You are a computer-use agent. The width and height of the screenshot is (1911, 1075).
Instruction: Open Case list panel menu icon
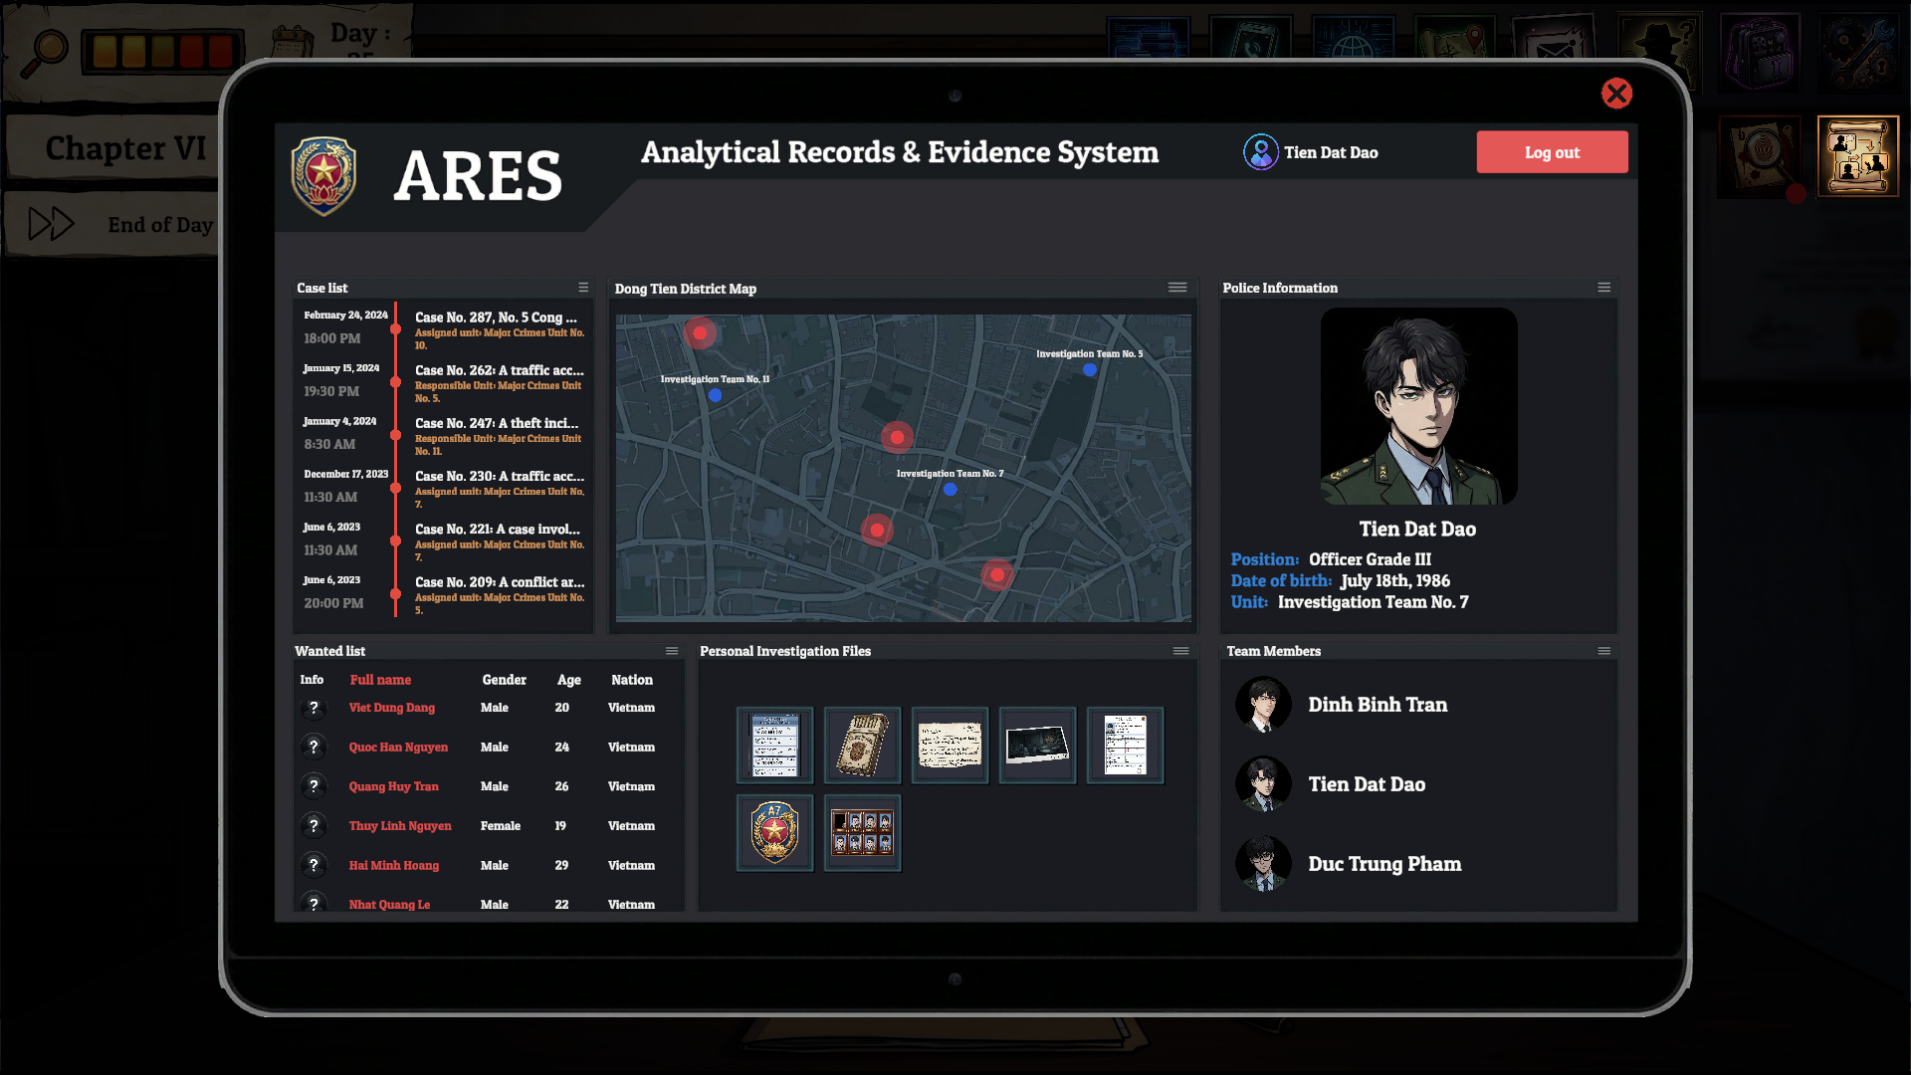(583, 288)
